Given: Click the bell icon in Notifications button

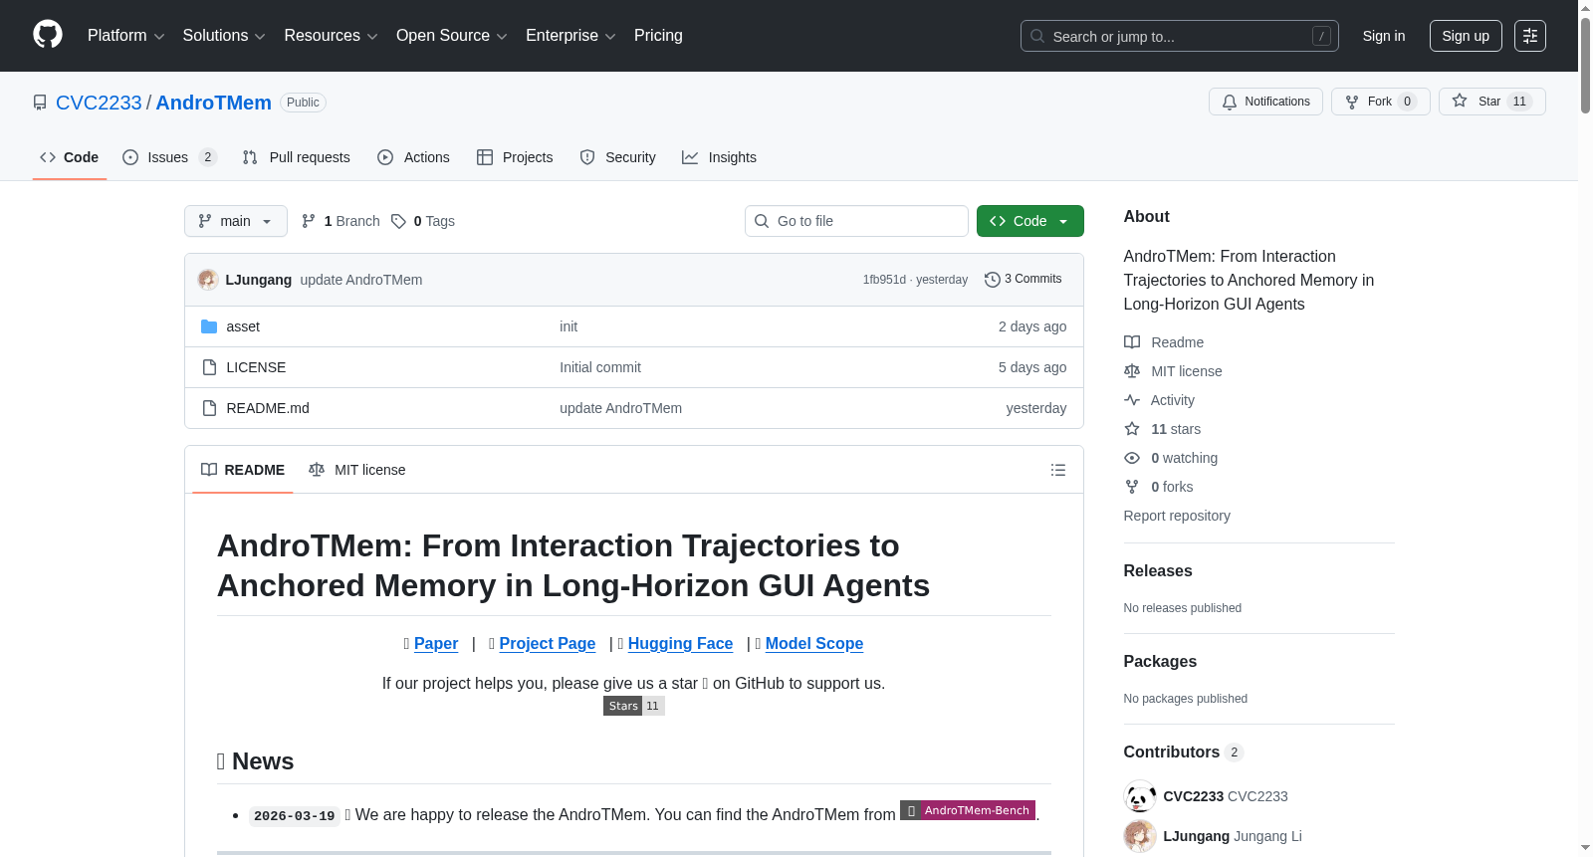Looking at the screenshot, I should [x=1230, y=102].
